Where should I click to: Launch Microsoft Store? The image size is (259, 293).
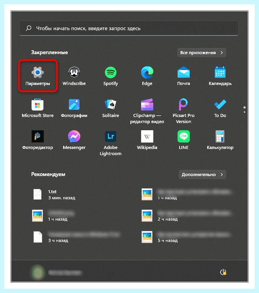pos(38,108)
